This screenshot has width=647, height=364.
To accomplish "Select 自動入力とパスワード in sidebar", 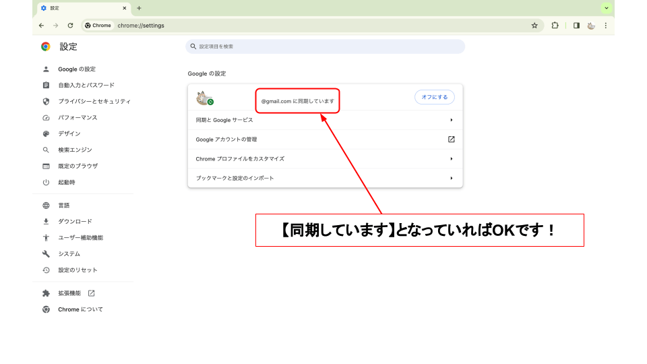I will (x=86, y=86).
